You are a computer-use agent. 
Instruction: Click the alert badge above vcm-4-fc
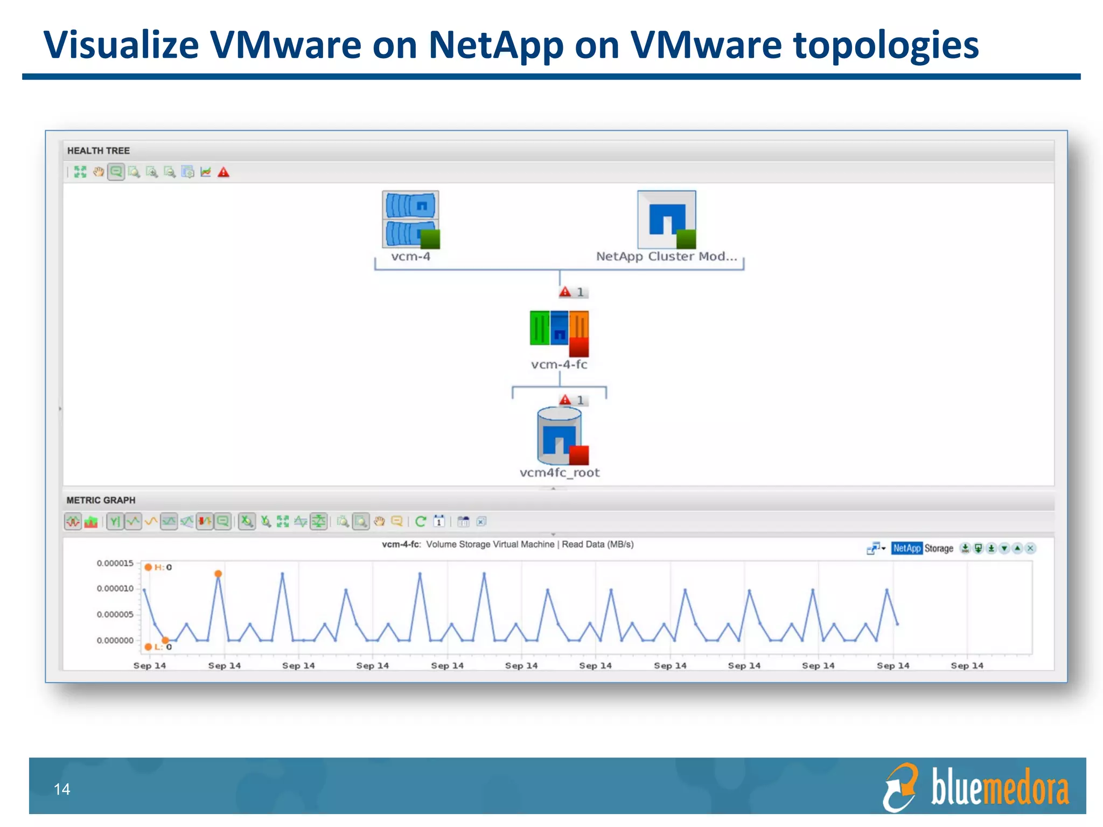[573, 292]
